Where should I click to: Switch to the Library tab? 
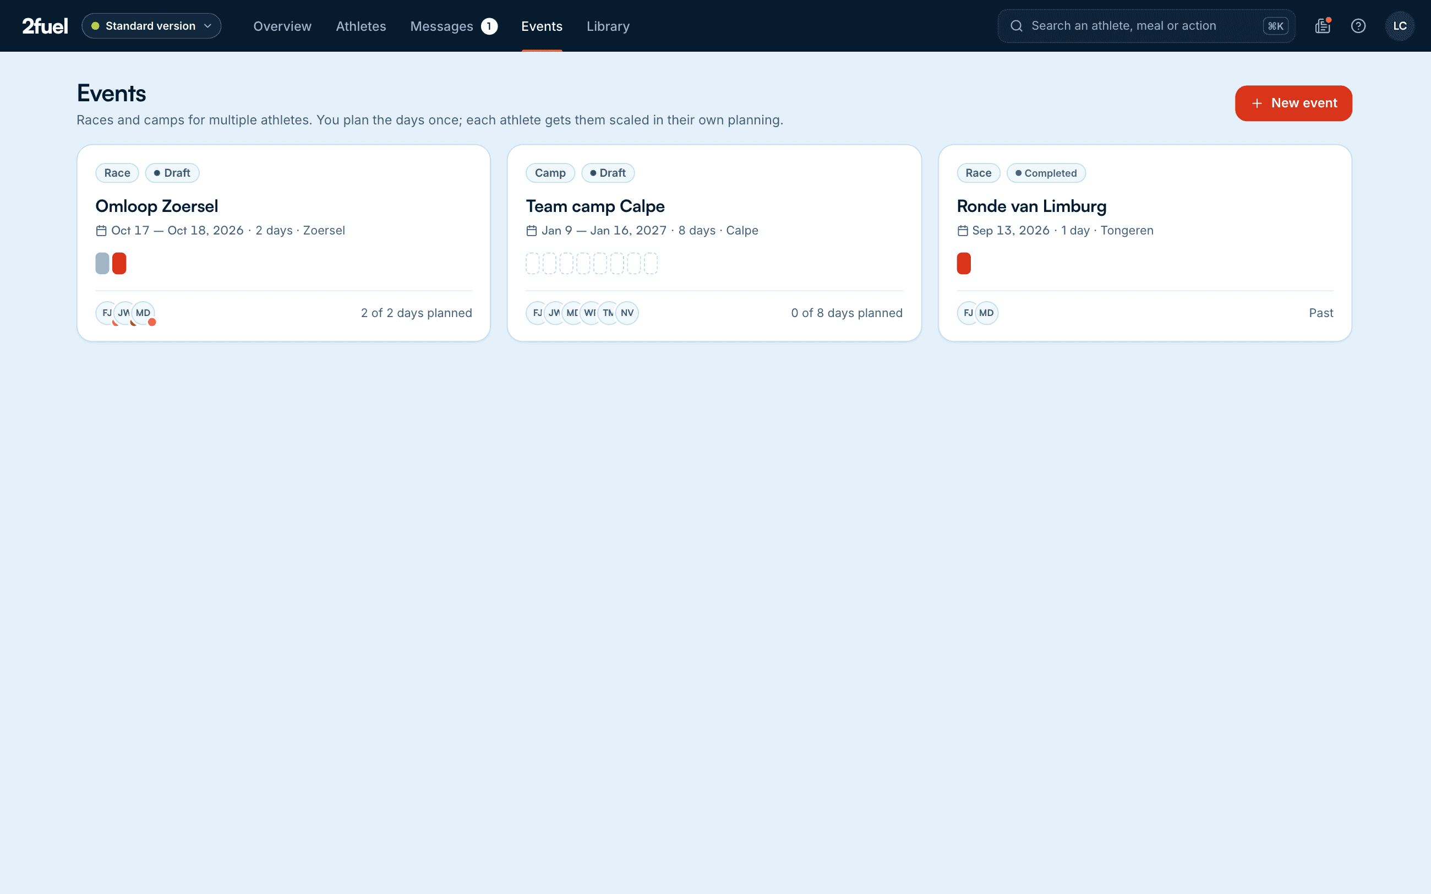click(608, 26)
